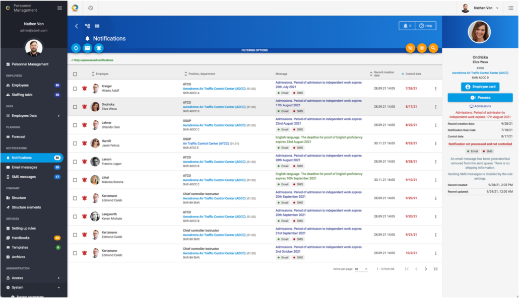Open the items per page dropdown
519x299 pixels.
click(x=361, y=269)
